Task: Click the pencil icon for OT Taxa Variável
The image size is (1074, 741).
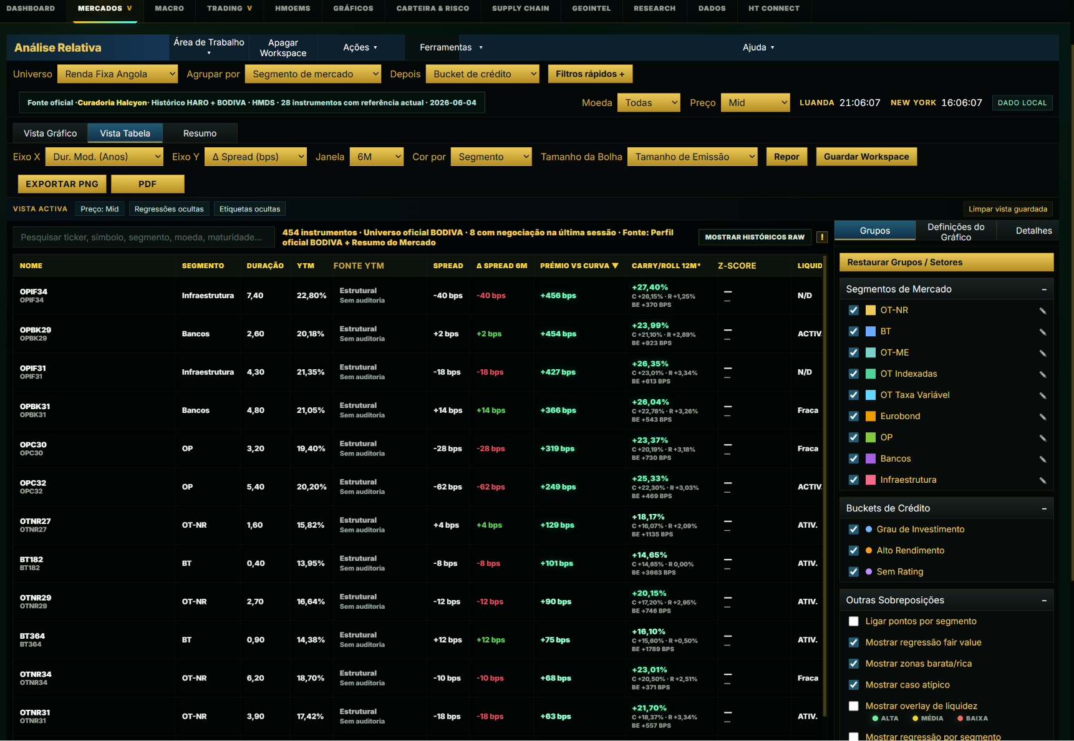Action: pyautogui.click(x=1042, y=395)
